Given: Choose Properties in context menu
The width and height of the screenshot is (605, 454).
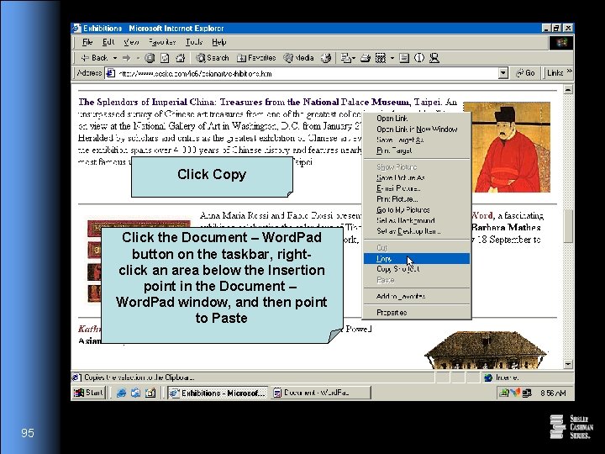Looking at the screenshot, I should pos(417,313).
